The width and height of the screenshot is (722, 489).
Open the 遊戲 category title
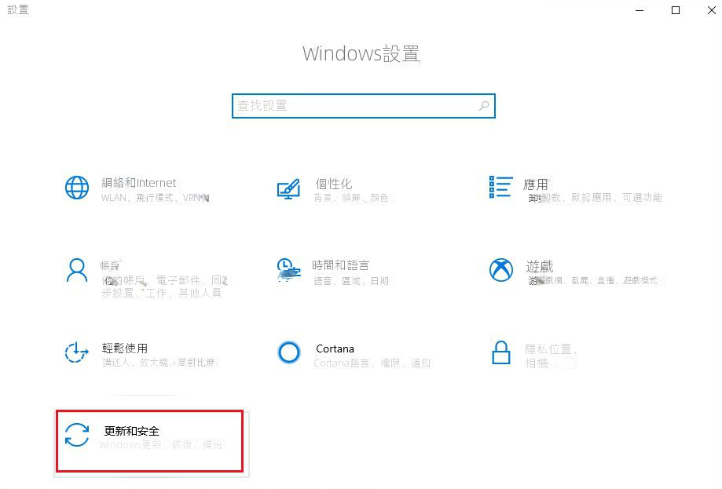click(x=539, y=266)
